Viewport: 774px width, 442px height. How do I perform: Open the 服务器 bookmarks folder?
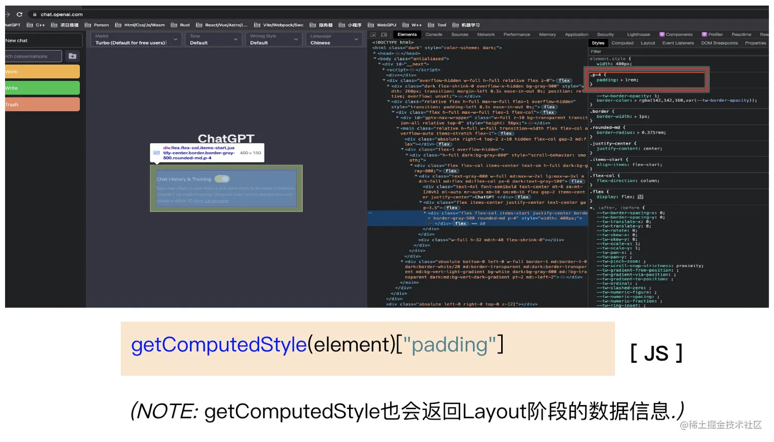pyautogui.click(x=321, y=25)
